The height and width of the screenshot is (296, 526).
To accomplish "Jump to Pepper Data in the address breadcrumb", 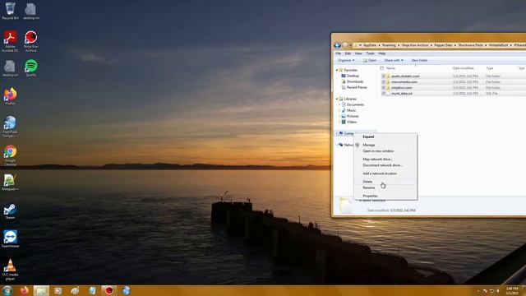I will point(443,45).
